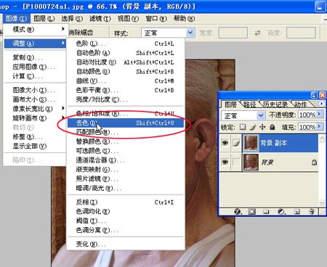
Task: Add a layer mask via panel icon
Action: pos(251,212)
